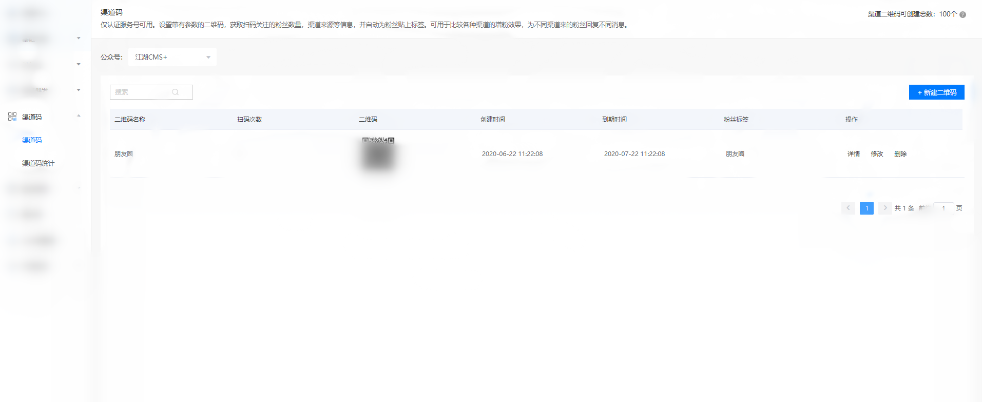Screen dimensions: 982x402
Task: Collapse the 渠道码 sidebar group
Action: [x=79, y=116]
